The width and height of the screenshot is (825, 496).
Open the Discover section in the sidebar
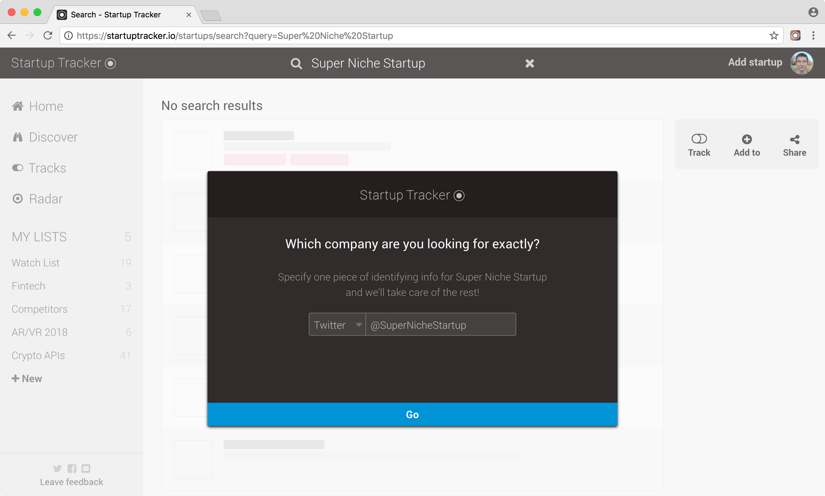click(x=53, y=137)
